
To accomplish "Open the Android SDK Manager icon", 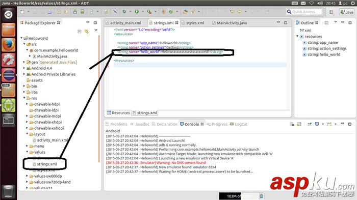I will tap(75, 12).
